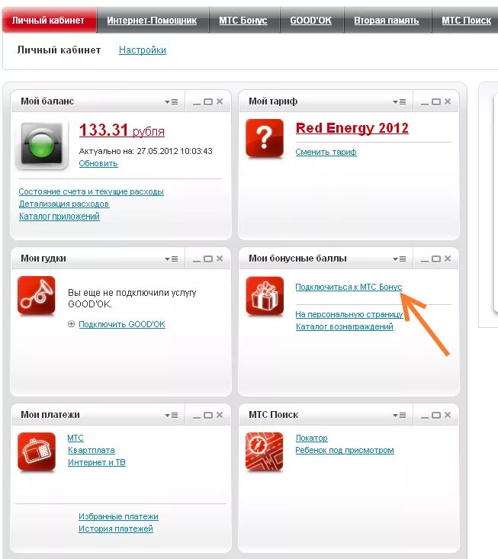The image size is (498, 559).
Task: Click the compass map icon in МТС Поиск
Action: (x=265, y=451)
